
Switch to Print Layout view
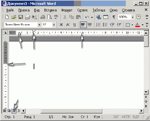pos(14,111)
